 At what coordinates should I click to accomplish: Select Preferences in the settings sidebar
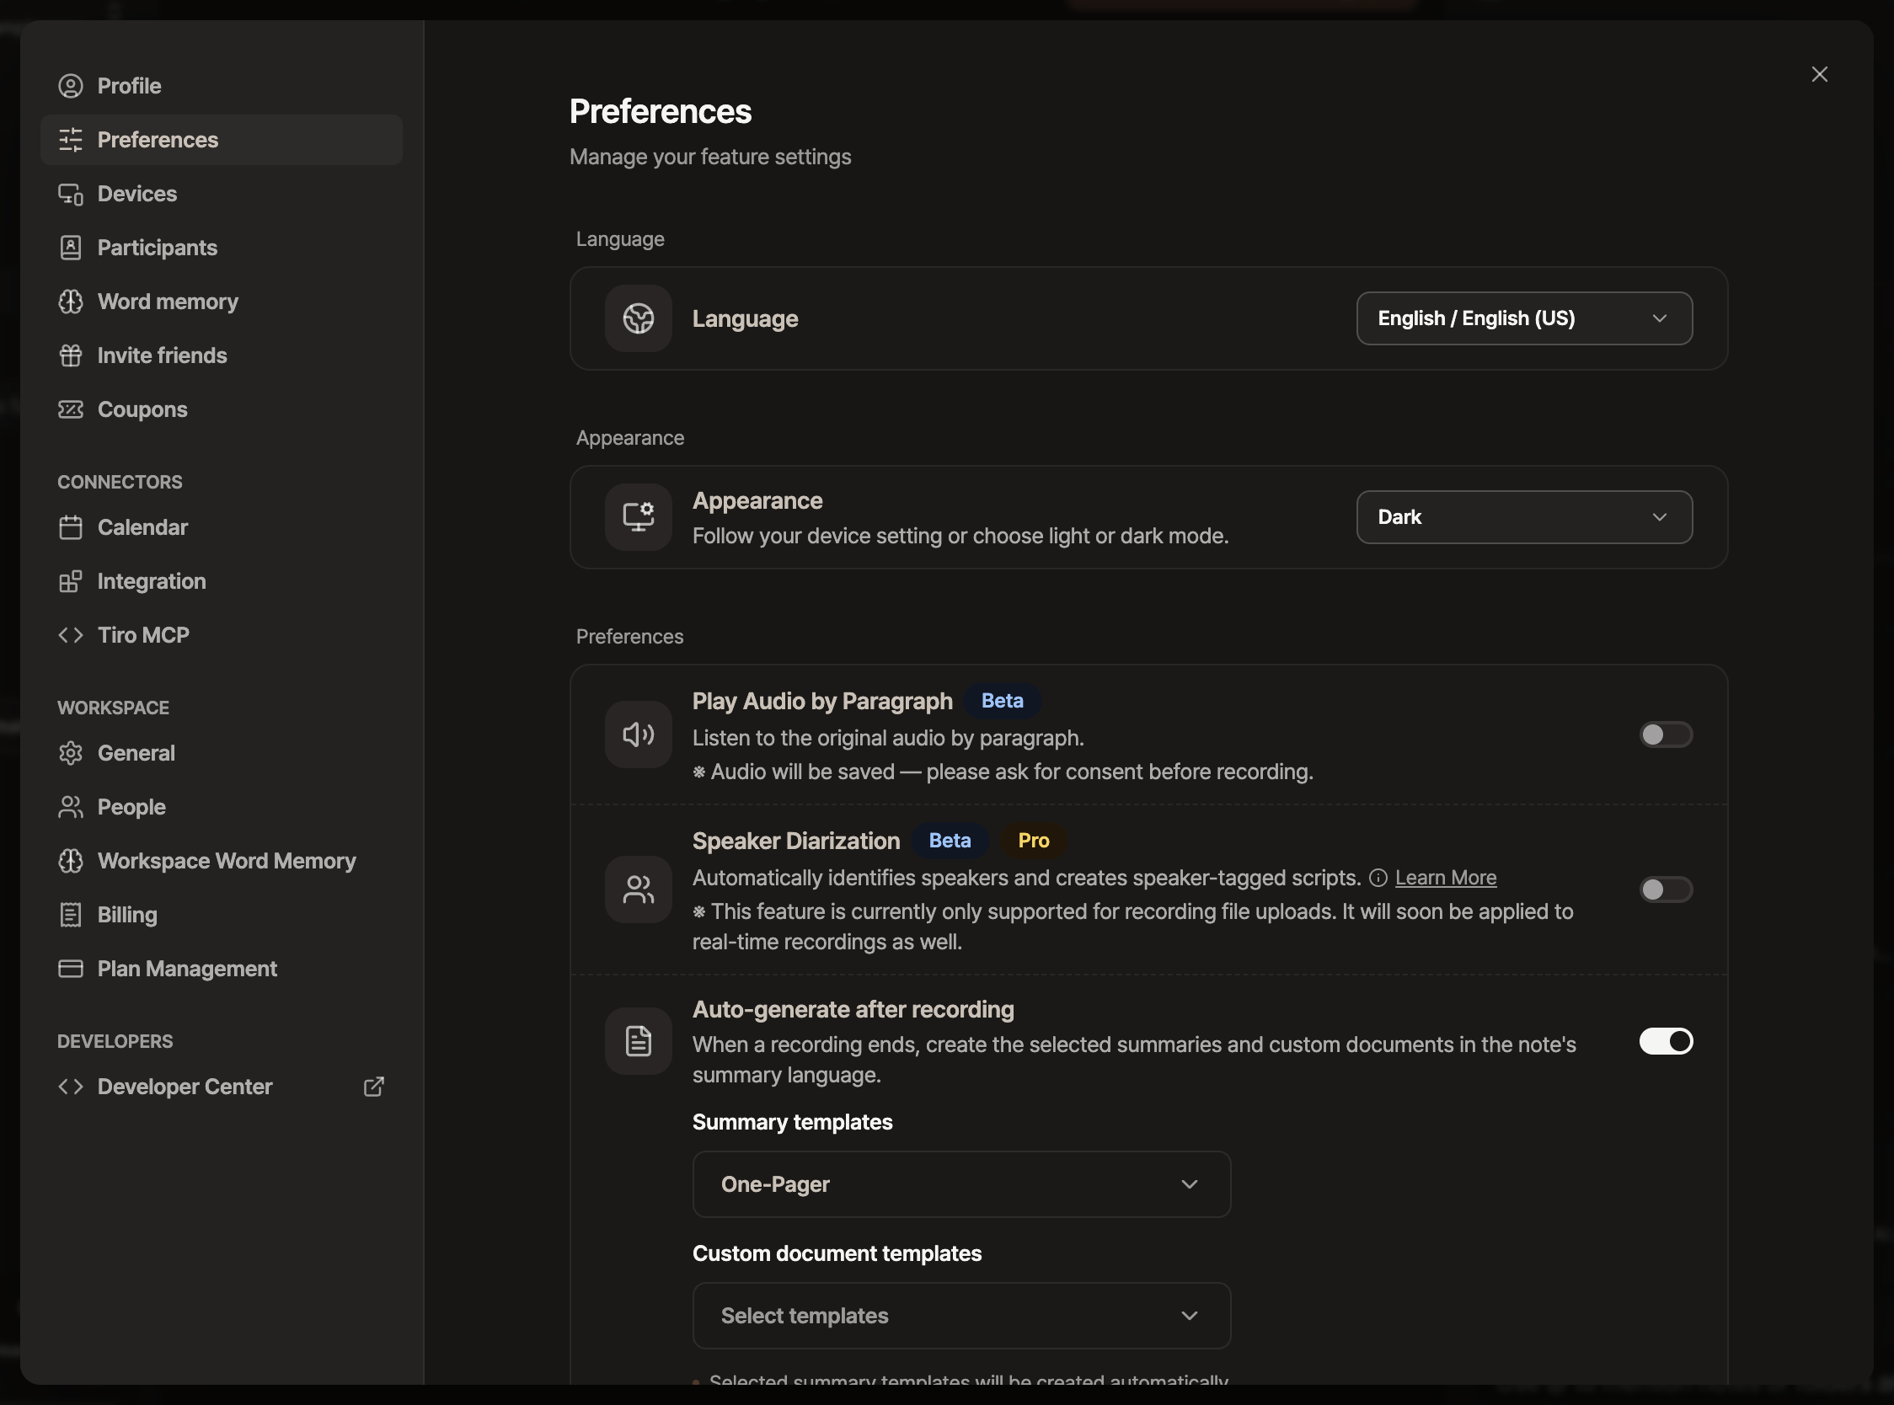coord(221,140)
